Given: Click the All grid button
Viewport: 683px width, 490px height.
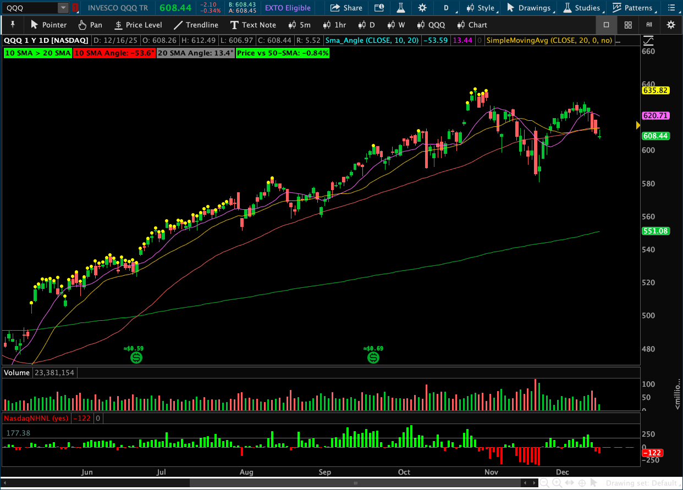Looking at the screenshot, I should pyautogui.click(x=649, y=25).
